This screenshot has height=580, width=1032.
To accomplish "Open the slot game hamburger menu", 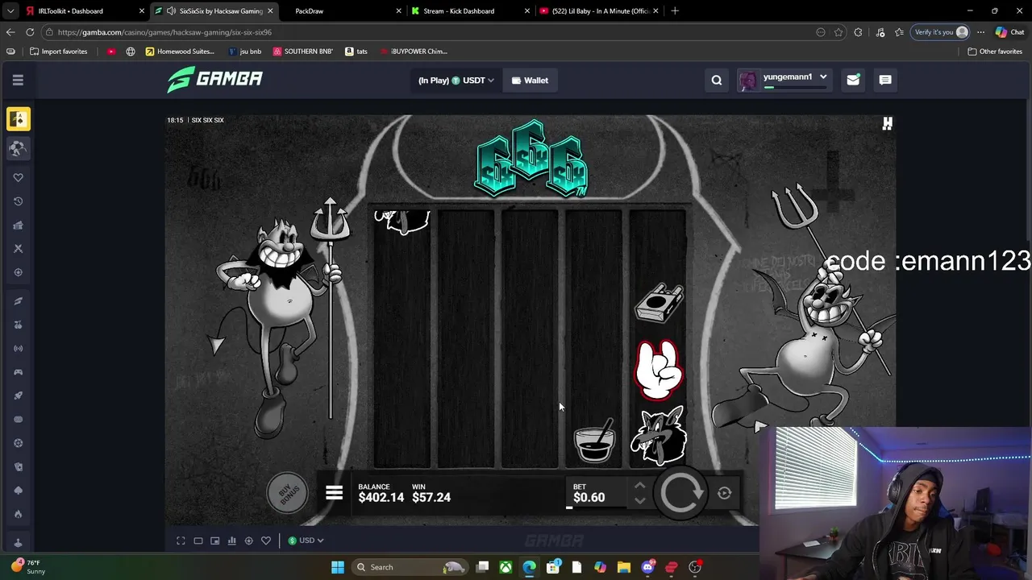I will (x=334, y=493).
